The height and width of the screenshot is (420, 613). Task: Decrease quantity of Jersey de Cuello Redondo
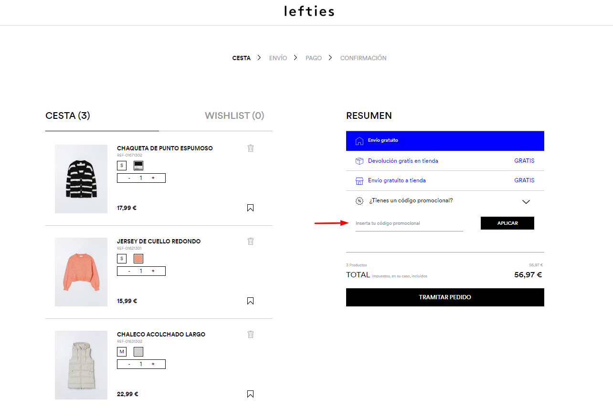(129, 271)
